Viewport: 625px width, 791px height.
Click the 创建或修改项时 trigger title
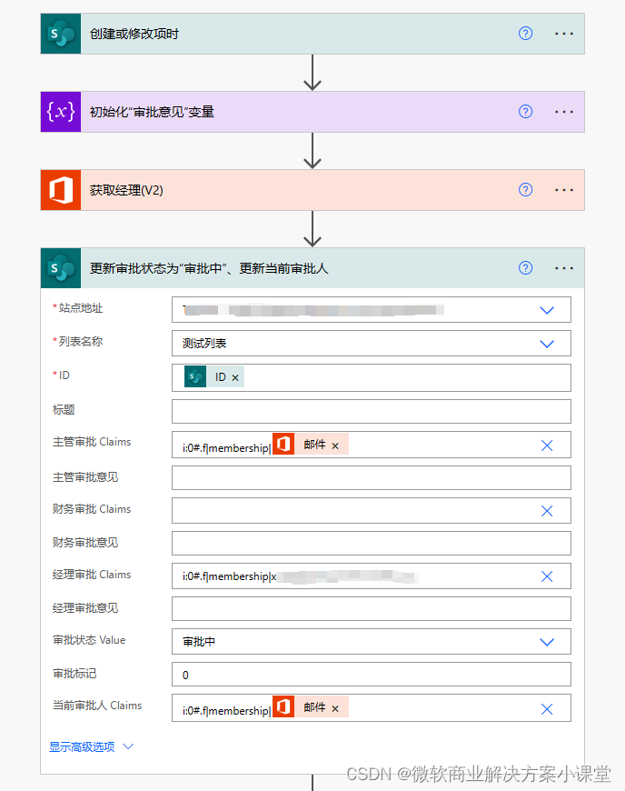134,34
